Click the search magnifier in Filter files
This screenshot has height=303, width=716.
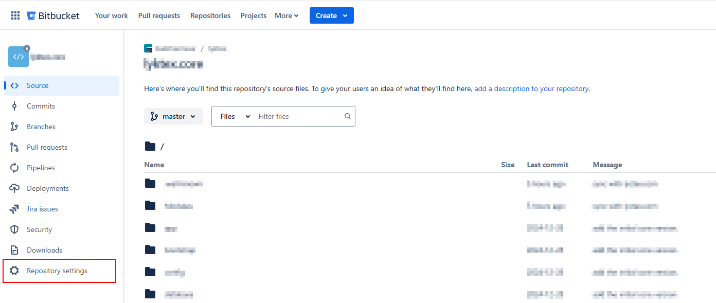(x=348, y=116)
